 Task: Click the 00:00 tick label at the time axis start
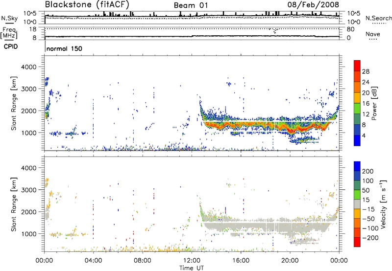coord(44,261)
